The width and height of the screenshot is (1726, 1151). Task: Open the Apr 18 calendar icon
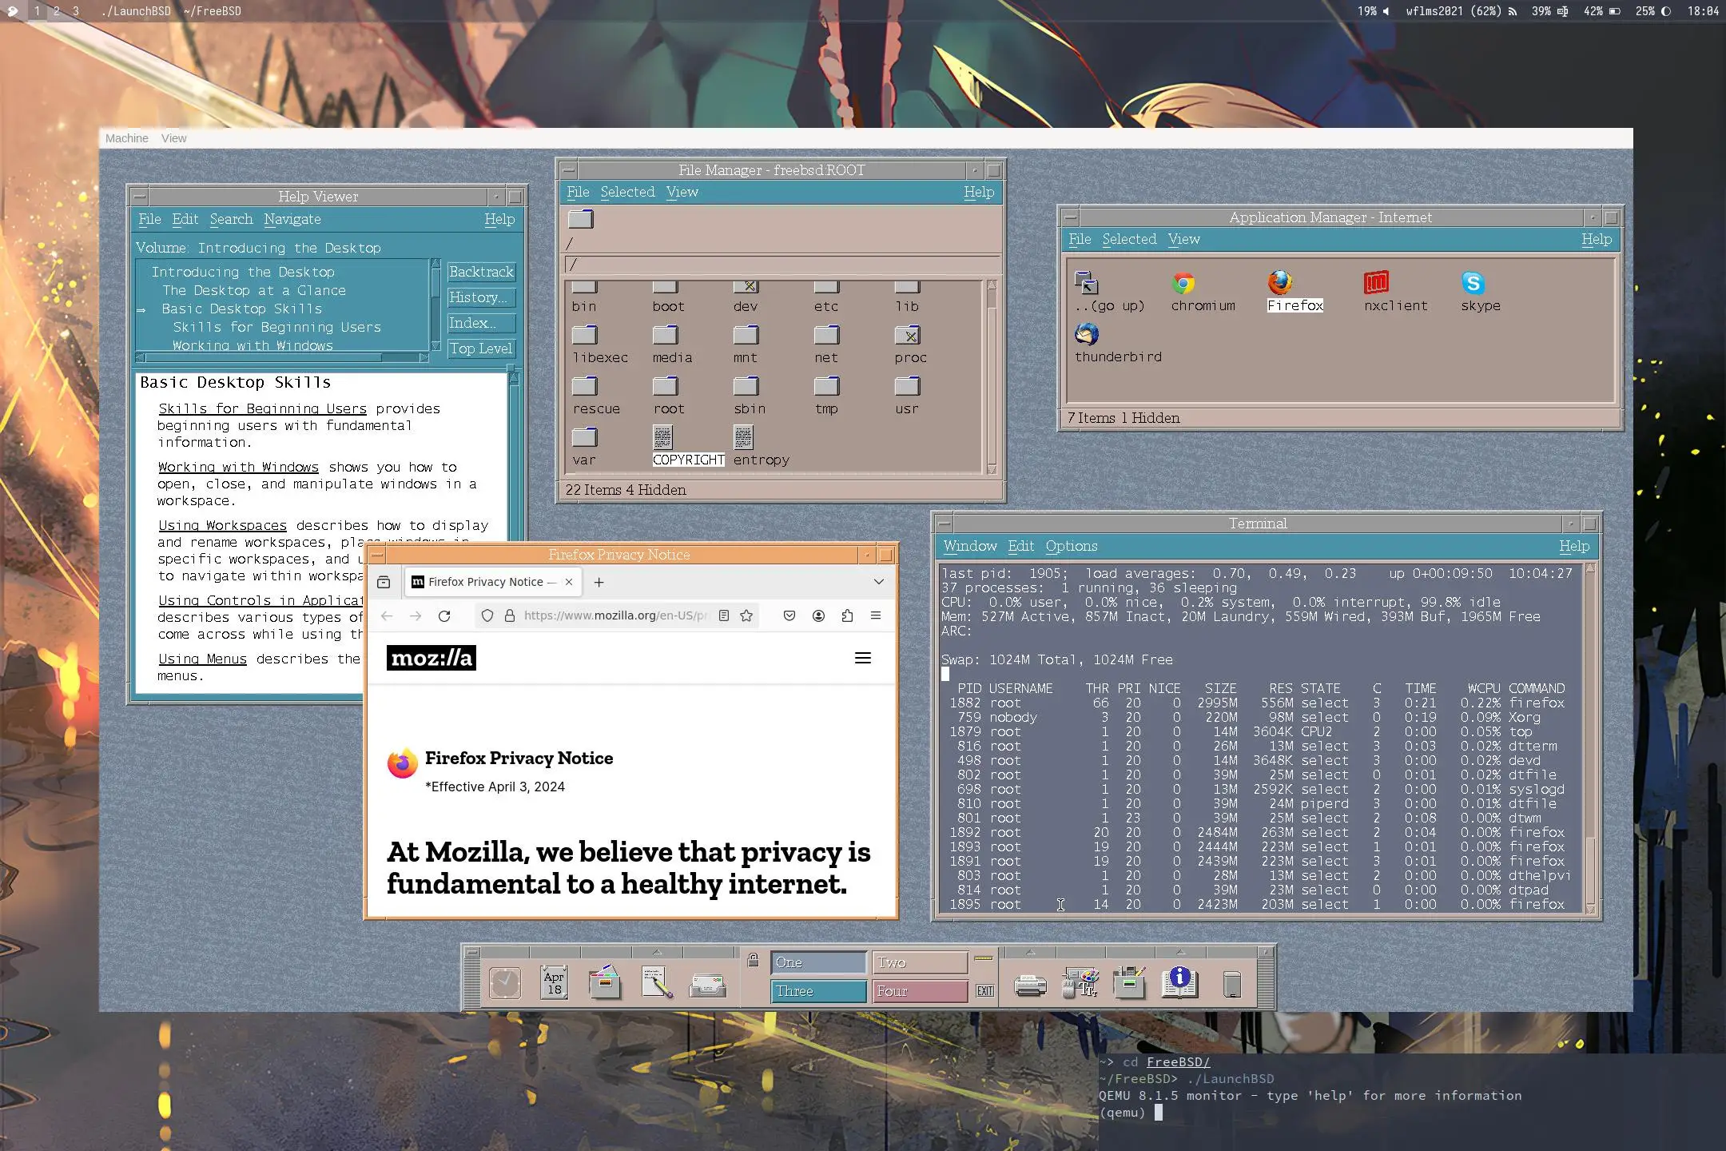(x=554, y=983)
